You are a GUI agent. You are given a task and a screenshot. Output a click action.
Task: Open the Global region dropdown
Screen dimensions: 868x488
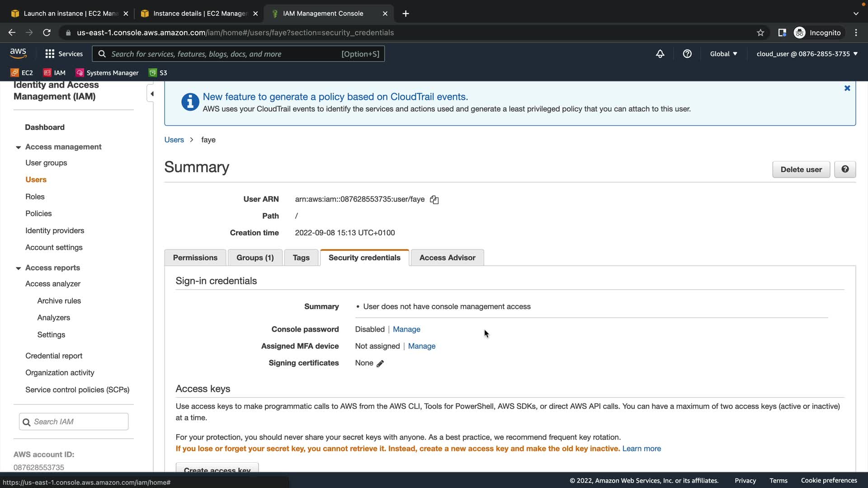723,54
